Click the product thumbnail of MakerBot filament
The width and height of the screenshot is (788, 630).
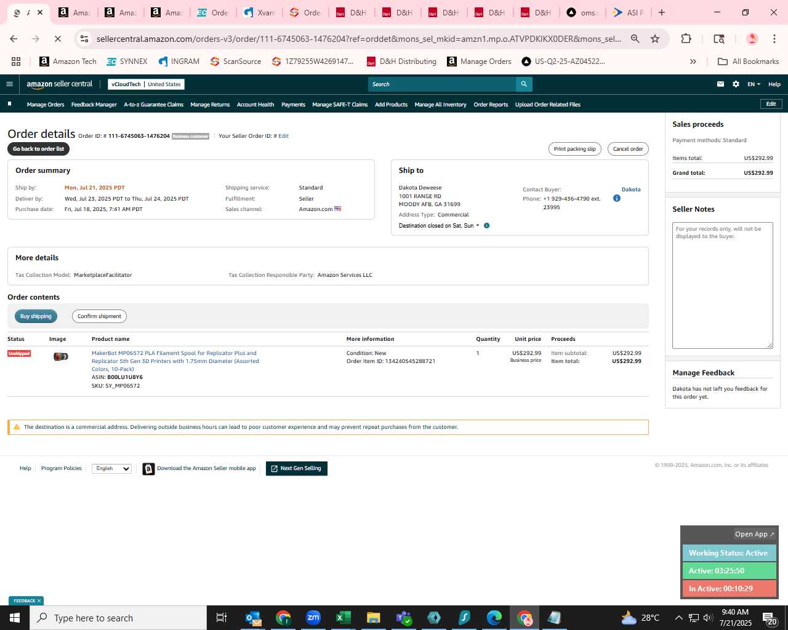click(60, 356)
